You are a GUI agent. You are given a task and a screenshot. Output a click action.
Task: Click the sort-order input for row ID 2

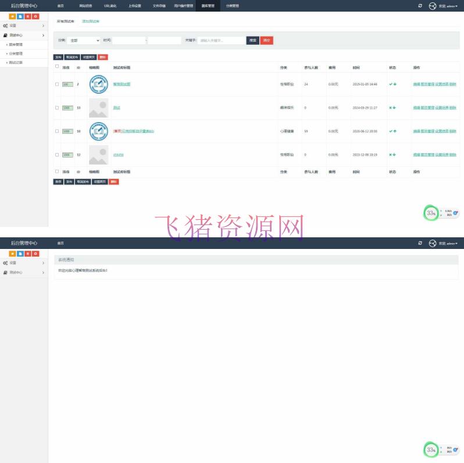click(67, 84)
